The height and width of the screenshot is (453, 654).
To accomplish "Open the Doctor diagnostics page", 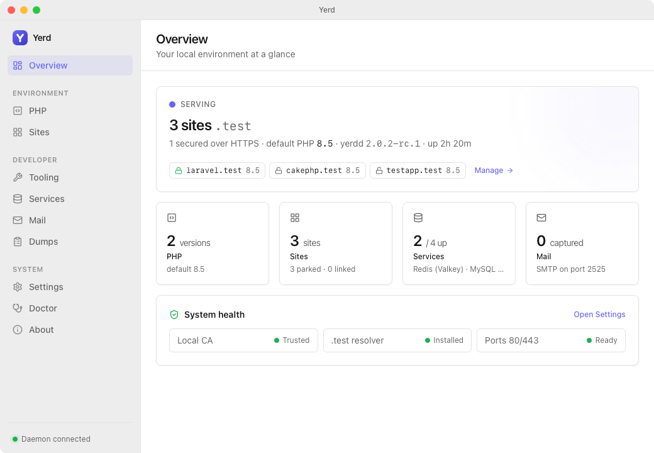I will click(x=70, y=308).
